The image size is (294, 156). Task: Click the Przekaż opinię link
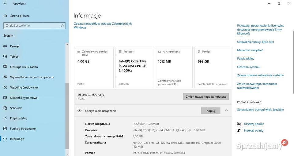pos(254,131)
